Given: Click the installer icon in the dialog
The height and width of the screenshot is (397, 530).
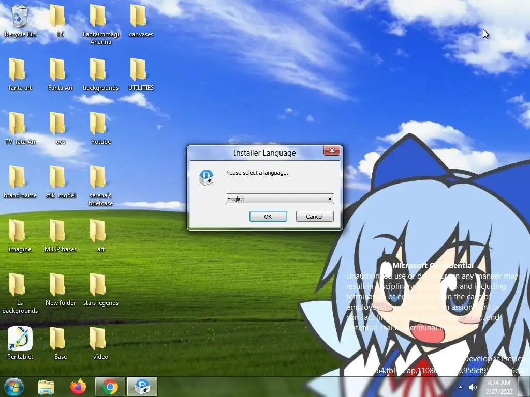Looking at the screenshot, I should [x=207, y=177].
